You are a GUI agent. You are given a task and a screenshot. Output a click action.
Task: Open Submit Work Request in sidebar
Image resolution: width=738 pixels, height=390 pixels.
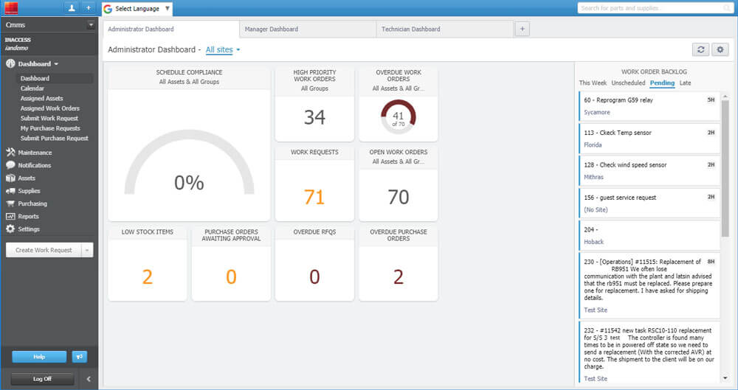tap(49, 118)
